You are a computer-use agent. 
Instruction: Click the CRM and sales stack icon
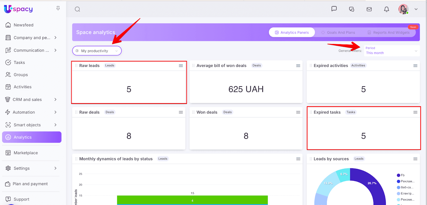pos(8,100)
